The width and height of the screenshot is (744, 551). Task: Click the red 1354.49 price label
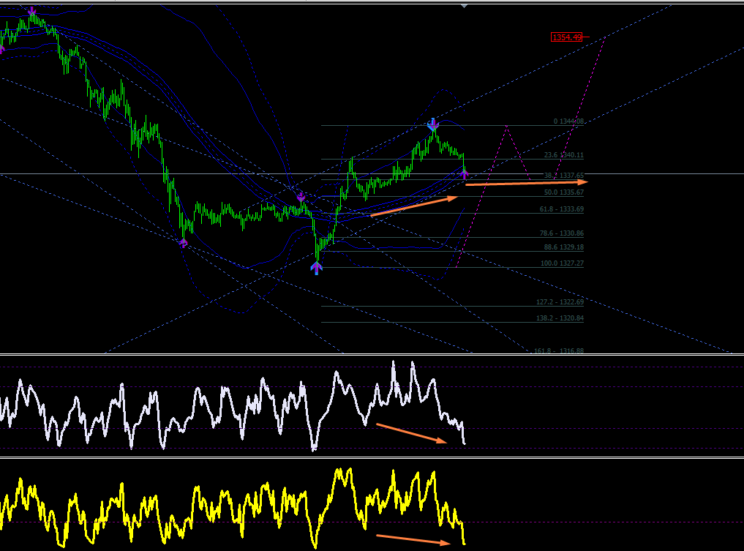pos(566,37)
